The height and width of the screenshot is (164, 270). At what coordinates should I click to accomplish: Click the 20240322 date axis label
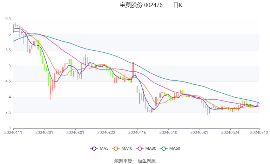pos(106,133)
